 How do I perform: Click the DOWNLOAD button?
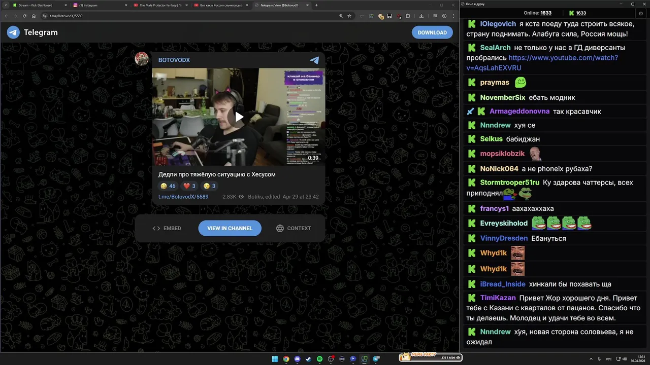click(x=432, y=32)
